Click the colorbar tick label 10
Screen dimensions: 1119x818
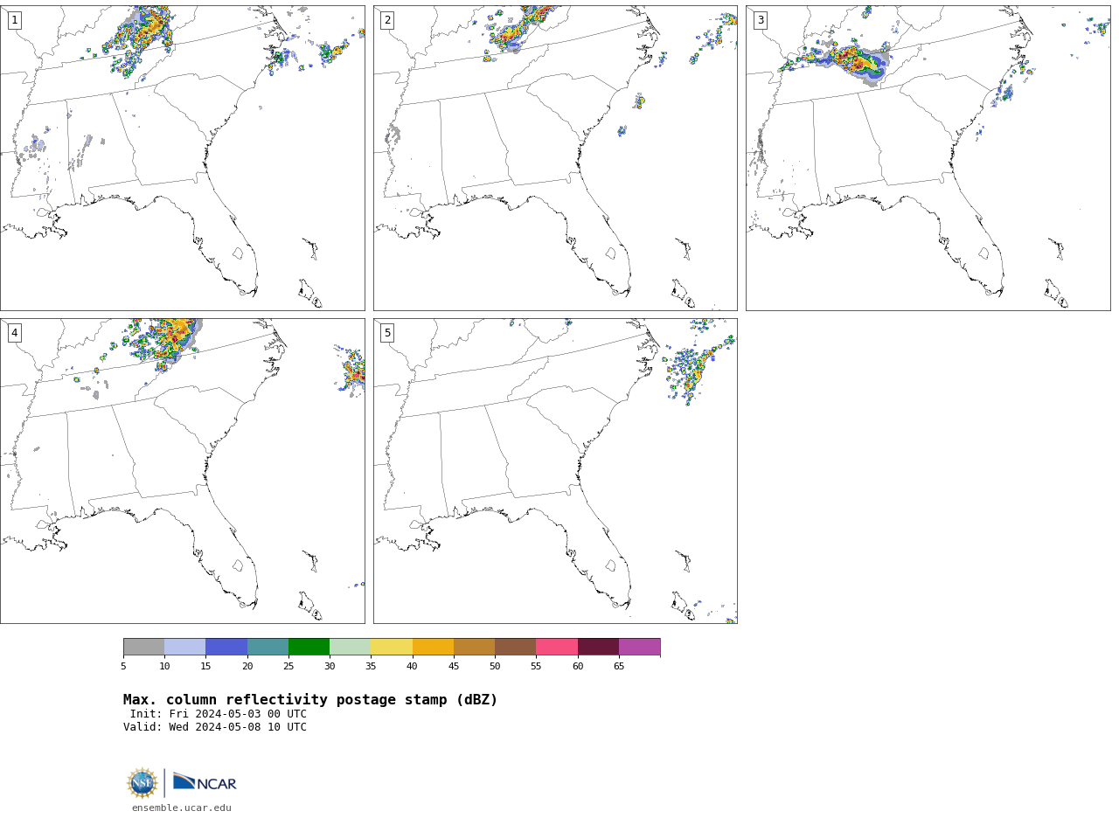[164, 667]
